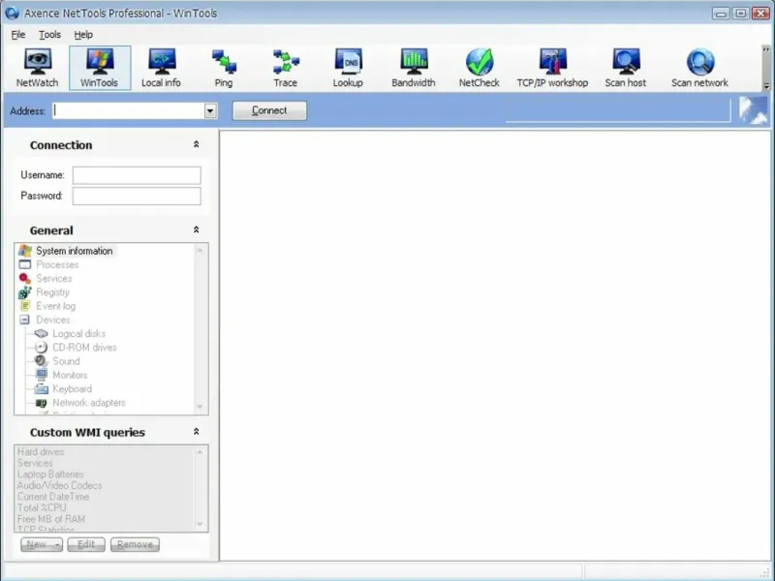Select the Total %CPU query
The height and width of the screenshot is (581, 775).
point(42,507)
